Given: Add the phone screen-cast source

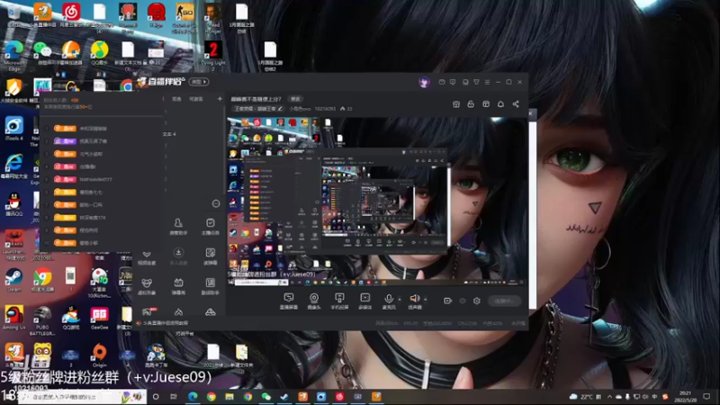Looking at the screenshot, I should click(x=339, y=301).
